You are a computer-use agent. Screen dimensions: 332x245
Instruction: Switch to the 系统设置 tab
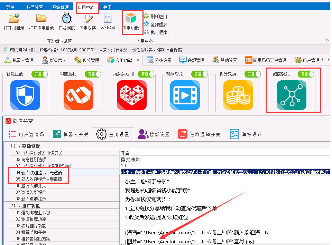(159, 60)
